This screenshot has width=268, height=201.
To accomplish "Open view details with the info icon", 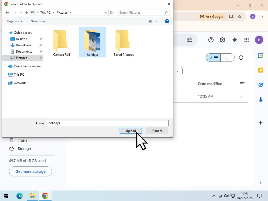I will coord(241,58).
